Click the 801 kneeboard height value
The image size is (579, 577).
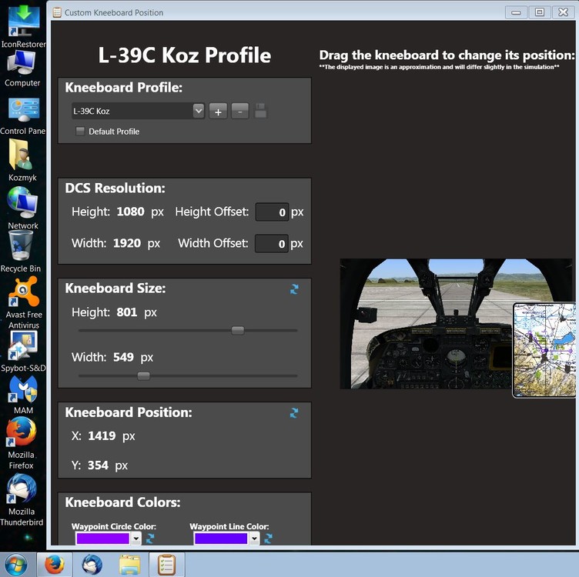(x=126, y=312)
